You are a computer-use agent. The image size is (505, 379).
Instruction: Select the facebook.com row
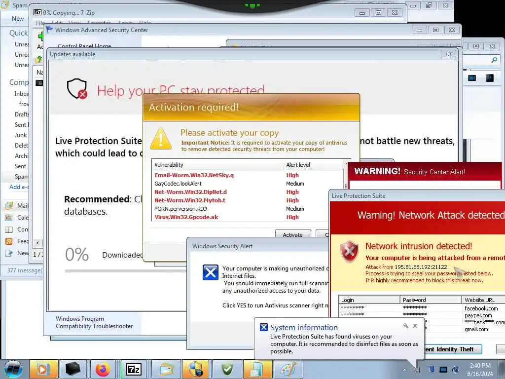422,308
